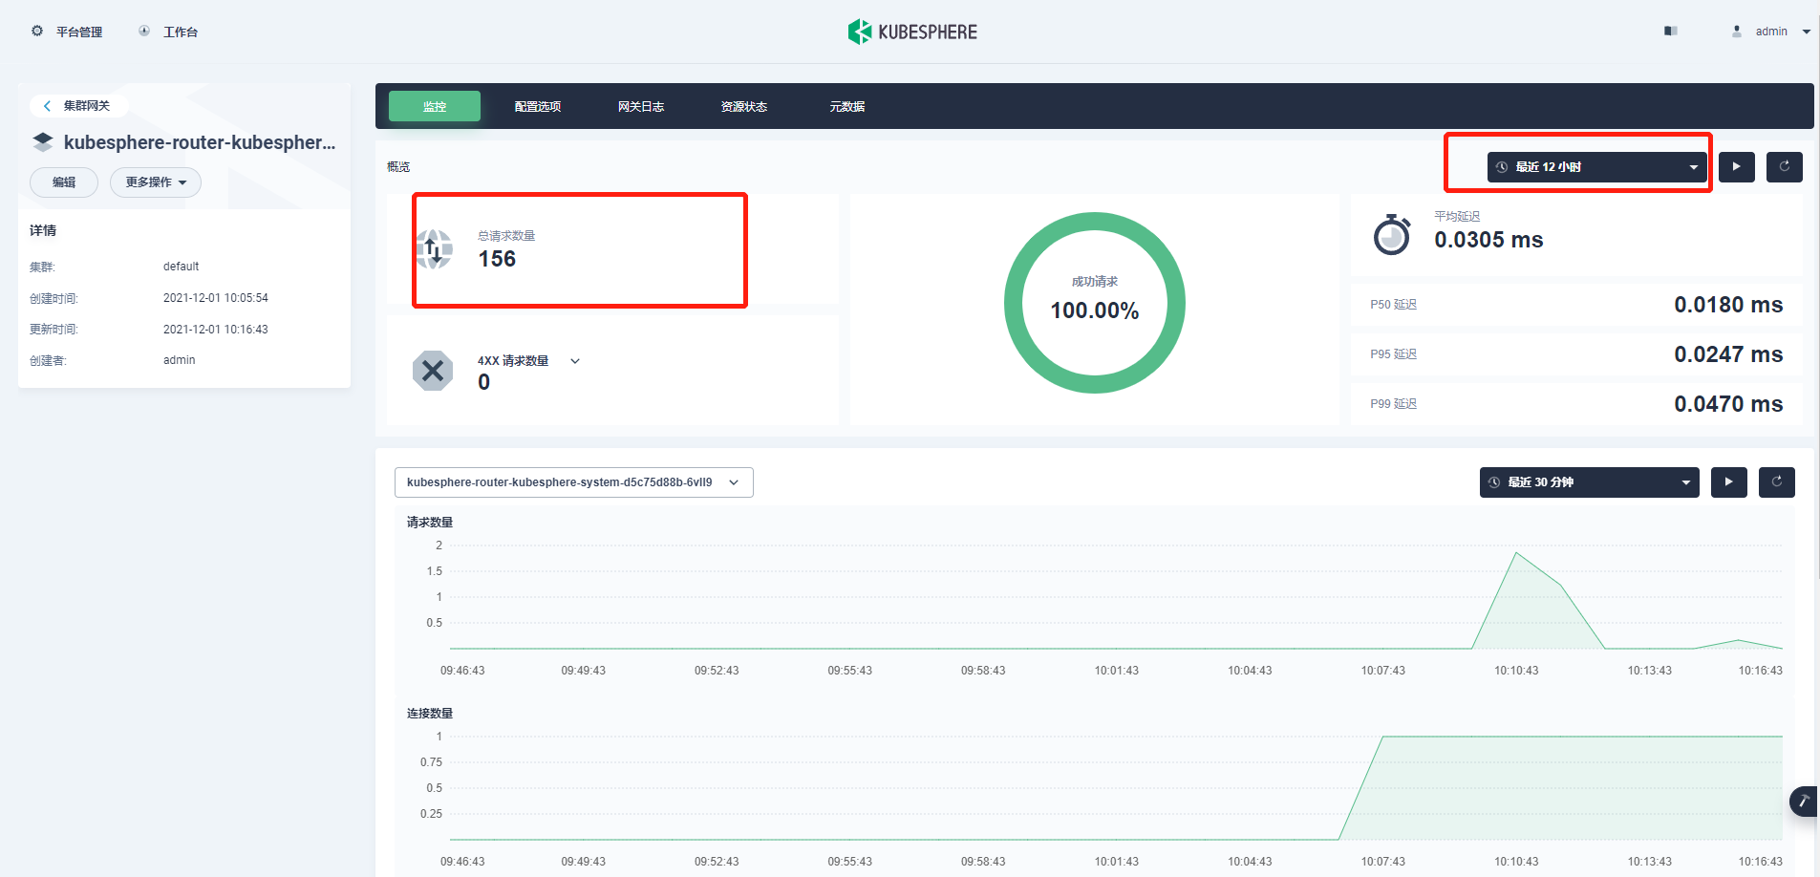Viewport: 1820px width, 877px height.
Task: Expand the 更多操作 dropdown button
Action: tap(156, 182)
